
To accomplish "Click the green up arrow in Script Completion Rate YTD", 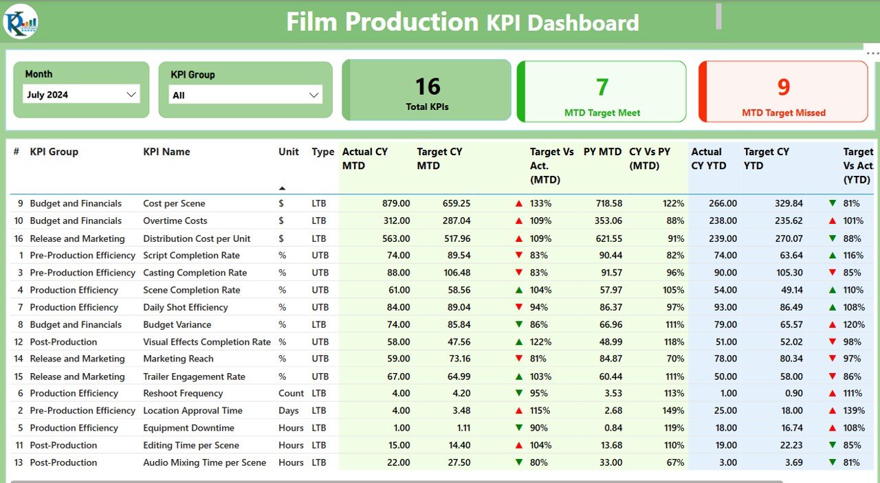I will pyautogui.click(x=833, y=256).
